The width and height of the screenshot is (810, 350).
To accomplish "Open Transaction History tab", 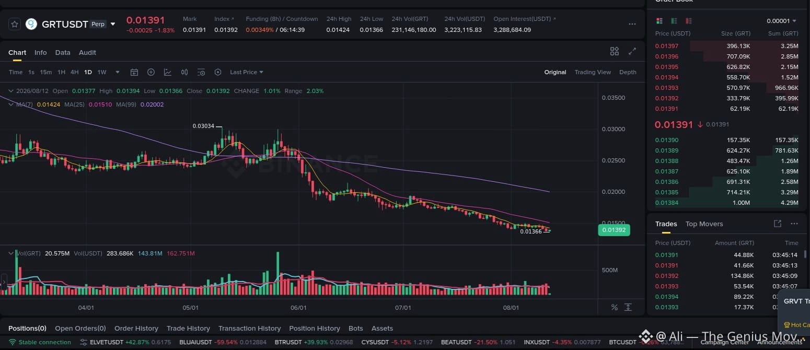I will 249,328.
